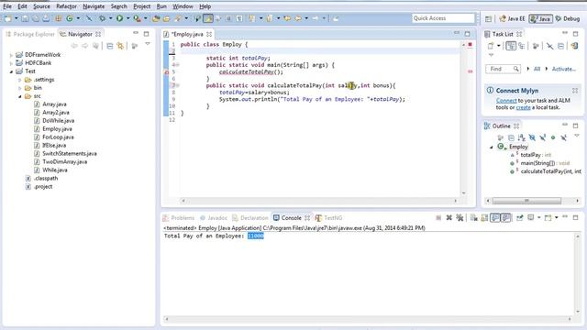The width and height of the screenshot is (587, 330).
Task: Click the Outline horizontal scrollbar thumb
Action: pyautogui.click(x=526, y=201)
